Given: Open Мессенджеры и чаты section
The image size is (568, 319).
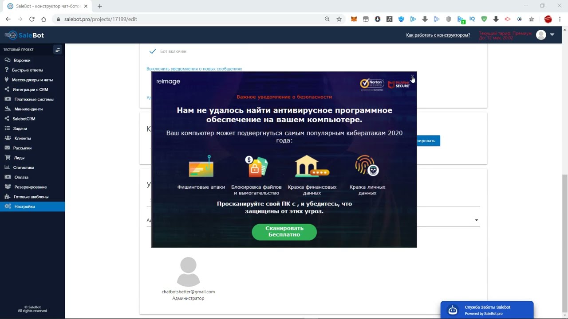Looking at the screenshot, I should pyautogui.click(x=32, y=80).
